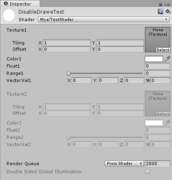Click the VectorVal2 X field
The width and height of the screenshot is (172, 180).
pyautogui.click(x=82, y=144)
